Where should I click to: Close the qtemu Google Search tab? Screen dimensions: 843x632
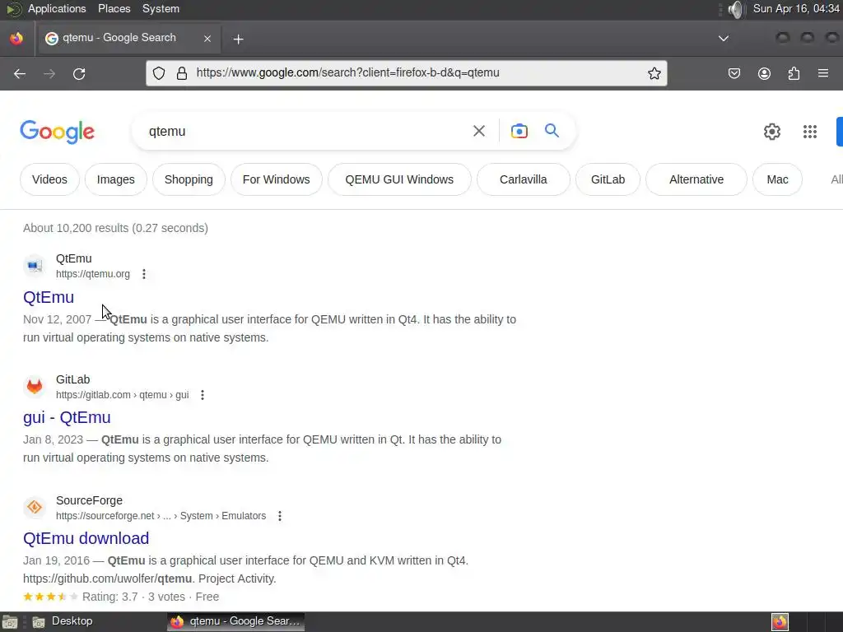207,39
